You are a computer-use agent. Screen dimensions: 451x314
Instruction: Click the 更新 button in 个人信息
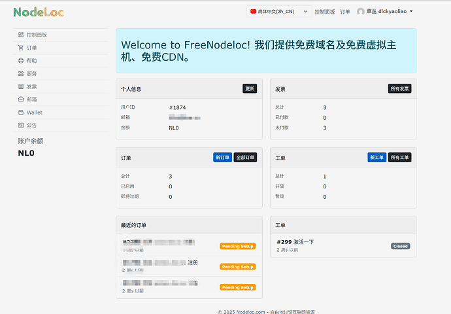point(250,89)
